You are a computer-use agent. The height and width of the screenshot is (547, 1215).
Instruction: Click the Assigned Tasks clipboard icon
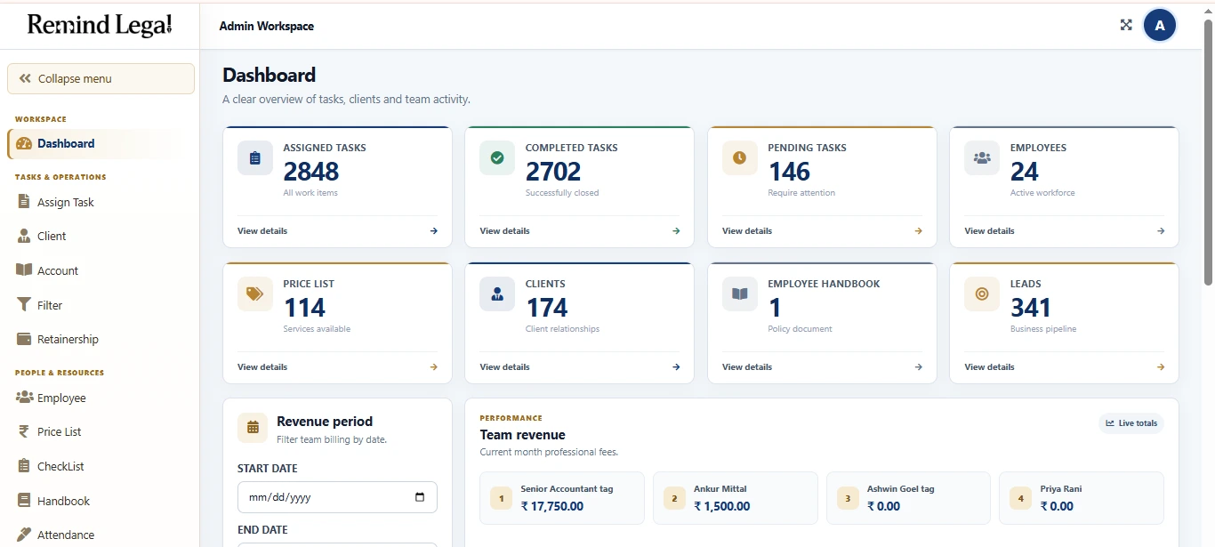click(x=255, y=158)
